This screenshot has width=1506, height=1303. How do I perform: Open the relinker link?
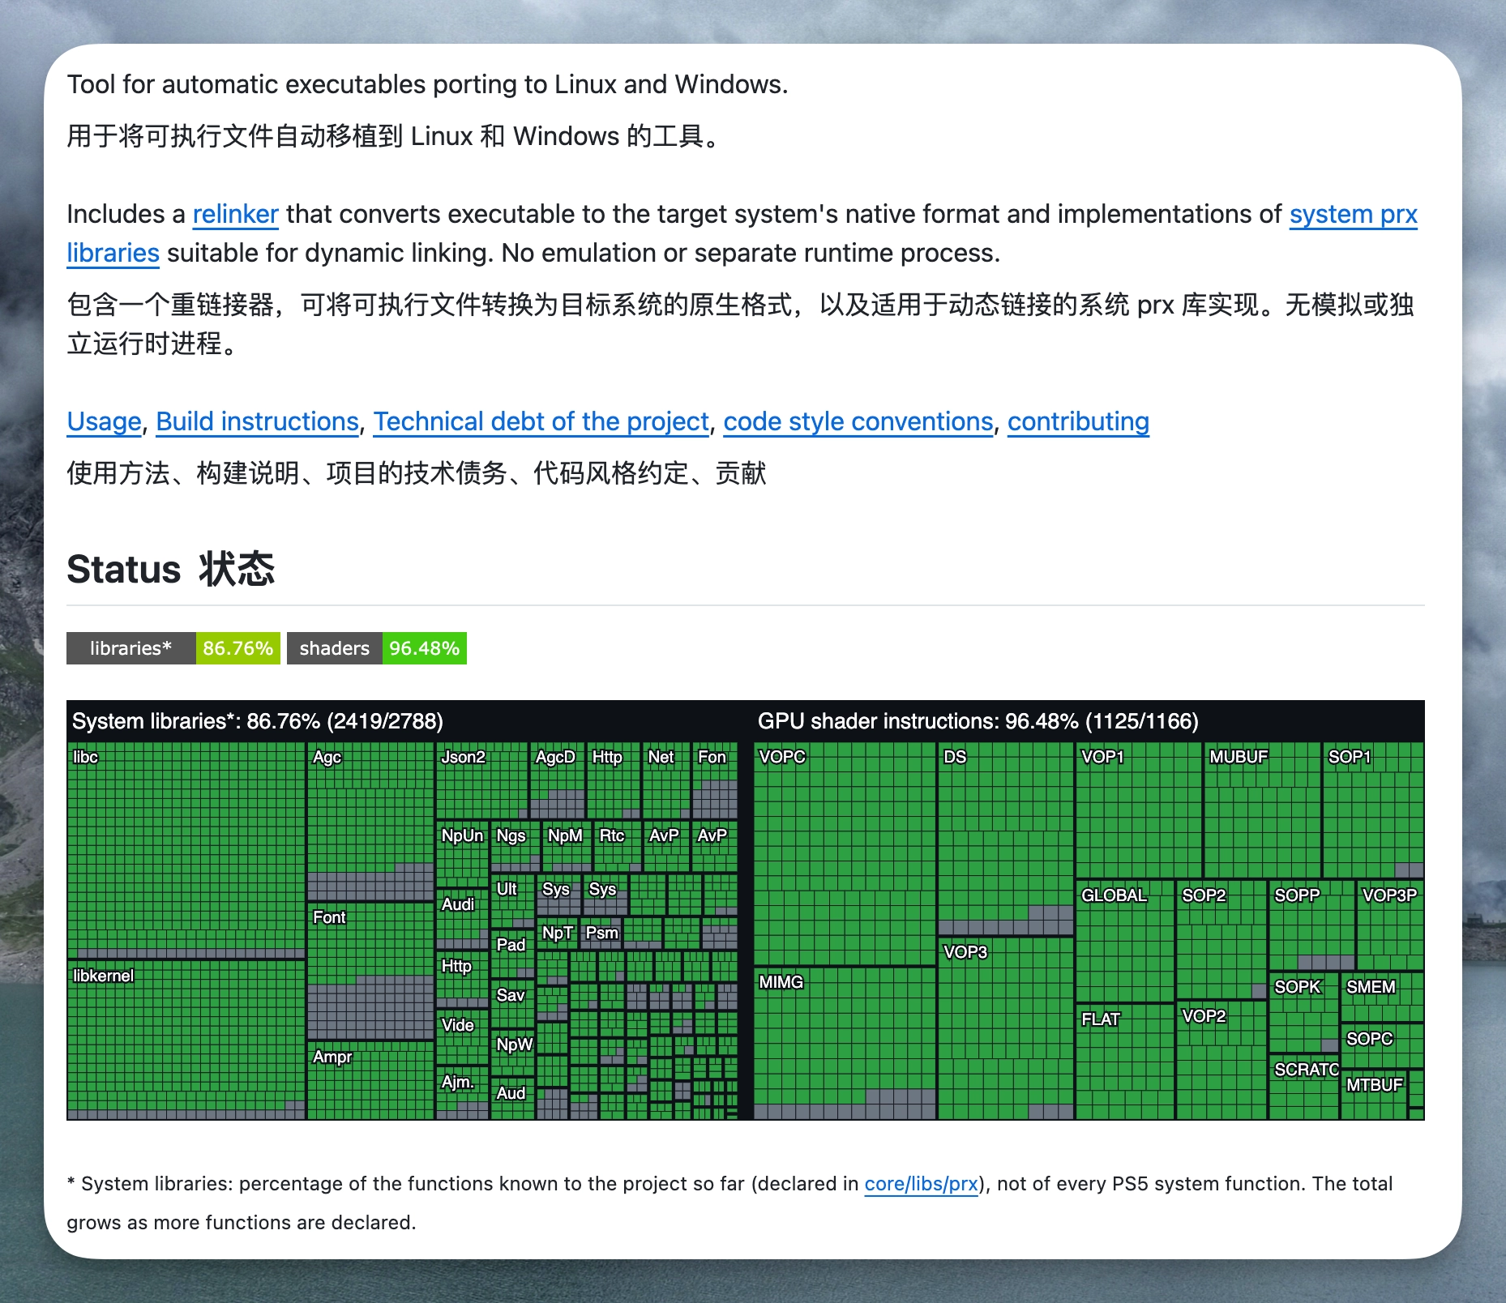[x=235, y=214]
